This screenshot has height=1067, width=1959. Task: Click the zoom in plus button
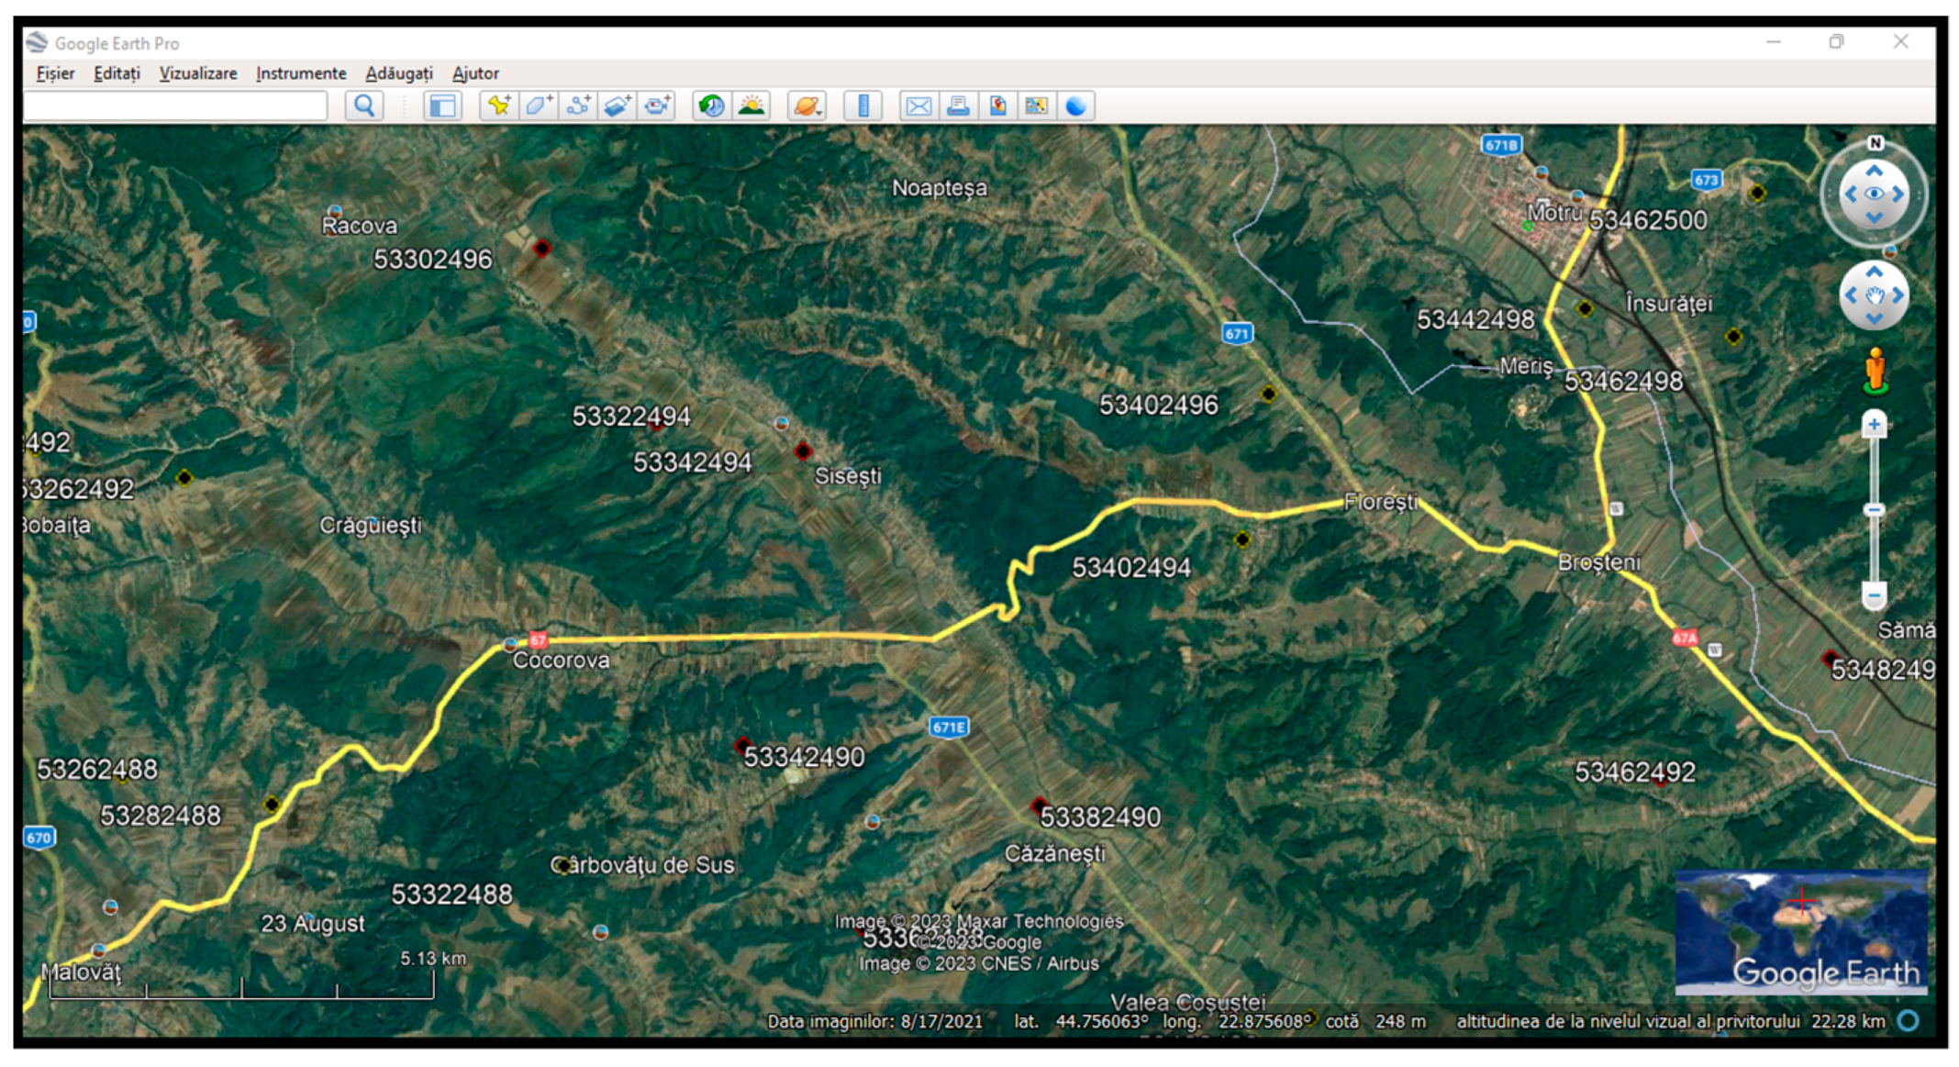click(x=1874, y=425)
